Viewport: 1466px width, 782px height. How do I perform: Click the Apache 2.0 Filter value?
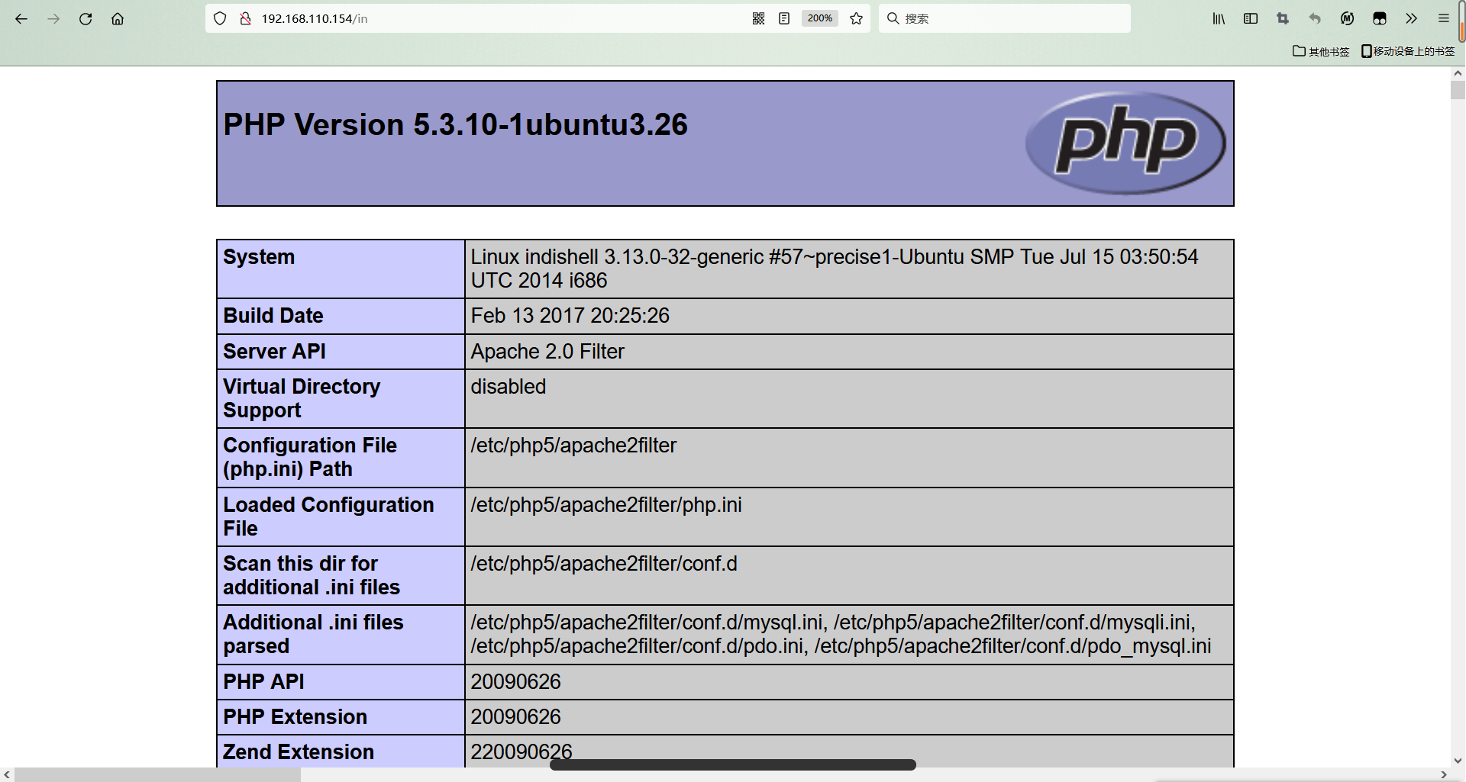547,352
